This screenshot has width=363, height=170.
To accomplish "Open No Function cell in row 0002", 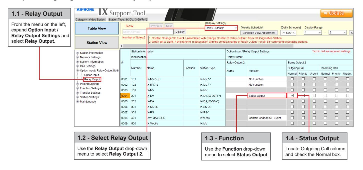I will [267, 85].
